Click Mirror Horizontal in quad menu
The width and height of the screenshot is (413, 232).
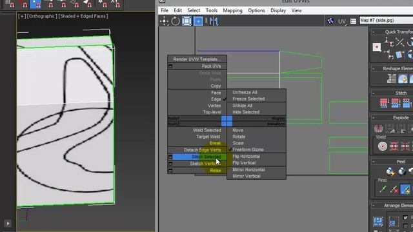click(248, 169)
